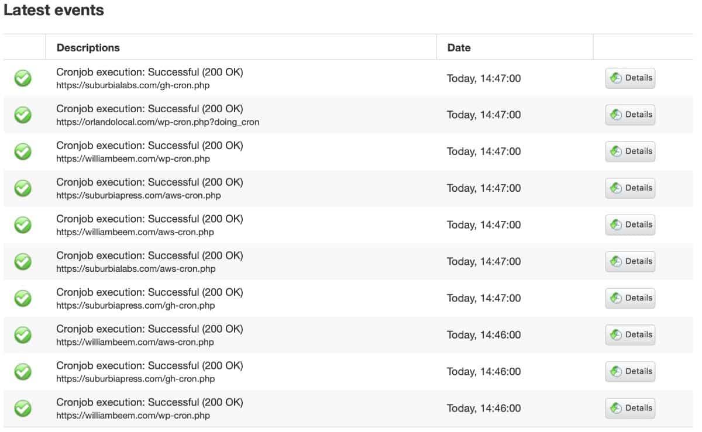Image resolution: width=702 pixels, height=432 pixels.
Task: Open Details for suburbiapress.com/gh-cron.php at 14:46:00
Action: point(630,371)
